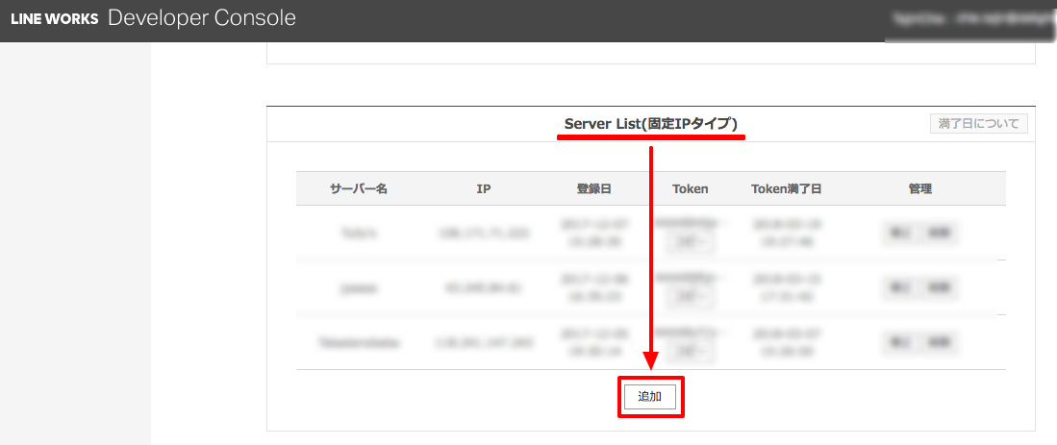1057x445 pixels.
Task: Click the Token column header
Action: click(690, 188)
